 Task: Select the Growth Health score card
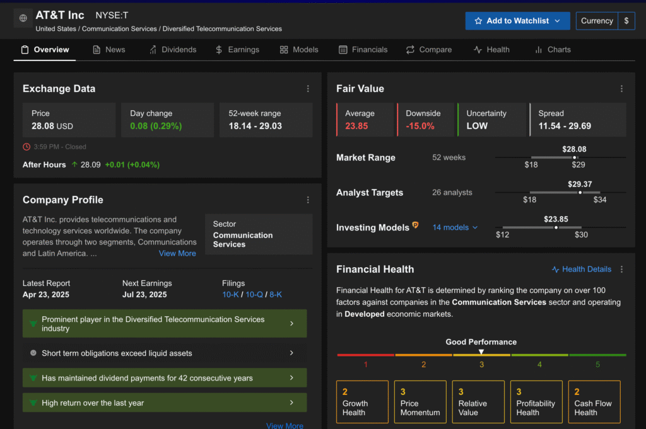tap(362, 402)
